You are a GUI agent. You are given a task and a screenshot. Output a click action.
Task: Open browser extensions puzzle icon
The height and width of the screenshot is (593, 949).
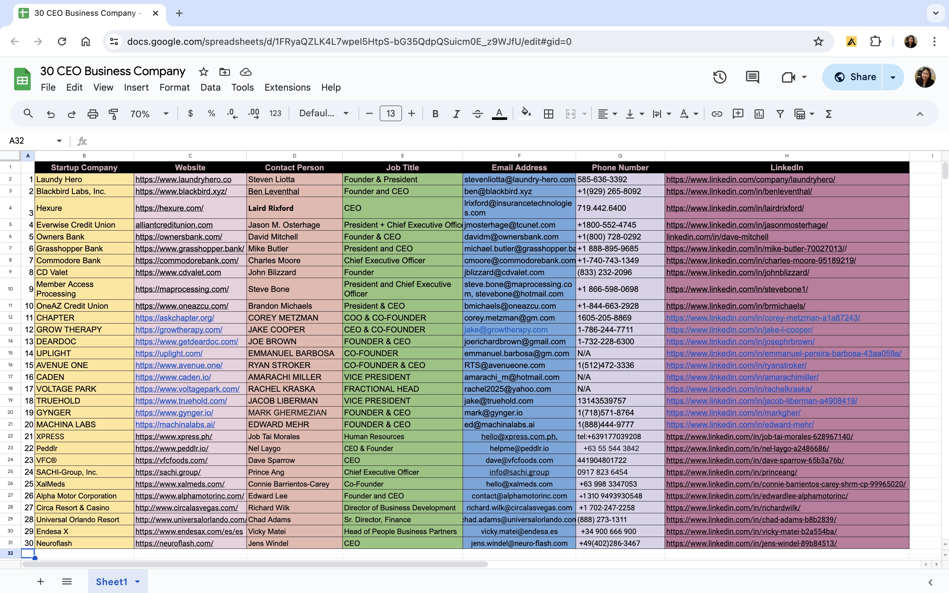click(x=875, y=41)
